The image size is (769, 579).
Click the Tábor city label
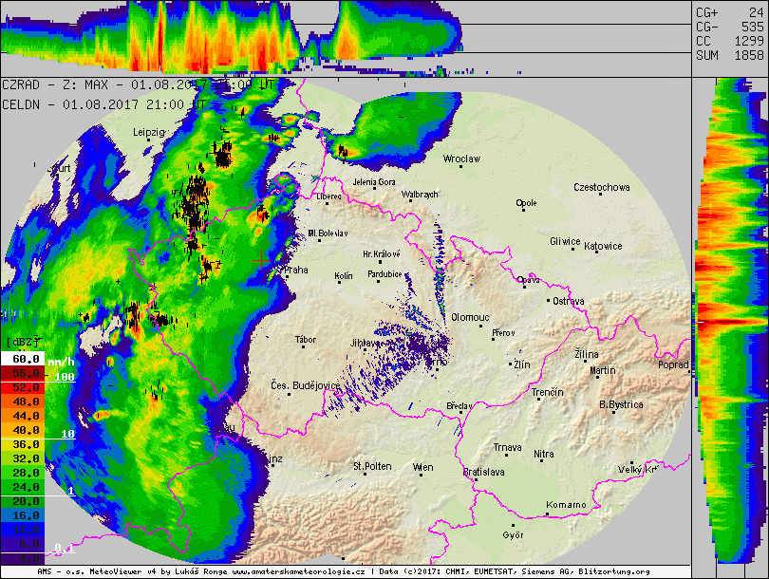click(306, 339)
